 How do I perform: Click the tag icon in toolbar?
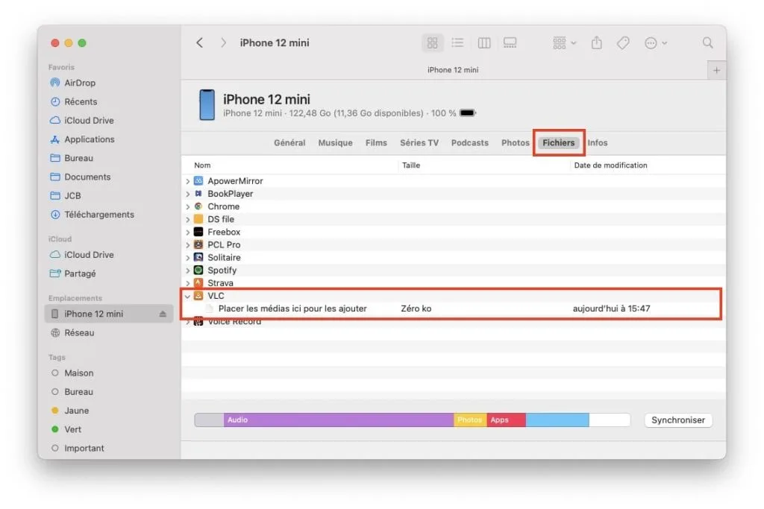[x=623, y=43]
